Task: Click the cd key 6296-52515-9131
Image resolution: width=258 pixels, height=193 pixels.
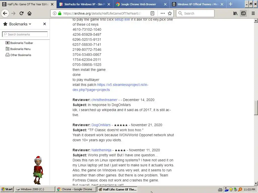Action: click(87, 39)
